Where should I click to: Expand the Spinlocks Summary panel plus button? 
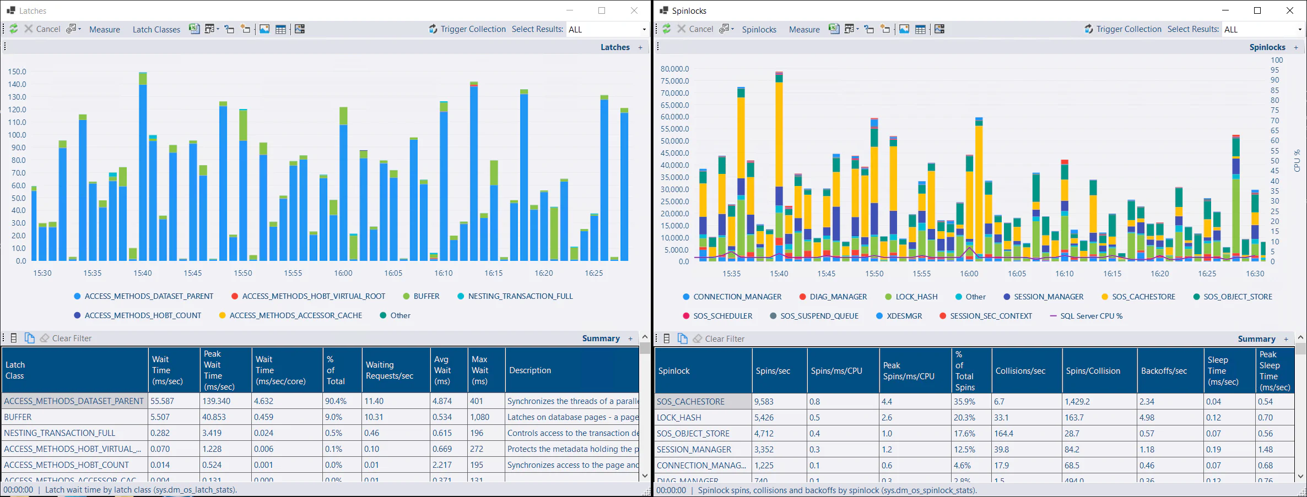[1286, 339]
